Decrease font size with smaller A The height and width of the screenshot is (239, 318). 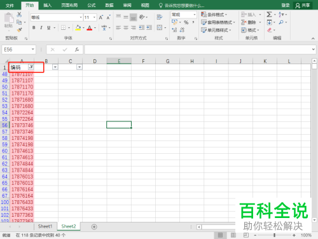click(x=108, y=17)
